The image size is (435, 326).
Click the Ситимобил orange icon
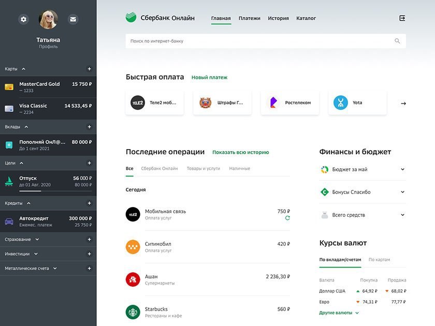pos(133,247)
